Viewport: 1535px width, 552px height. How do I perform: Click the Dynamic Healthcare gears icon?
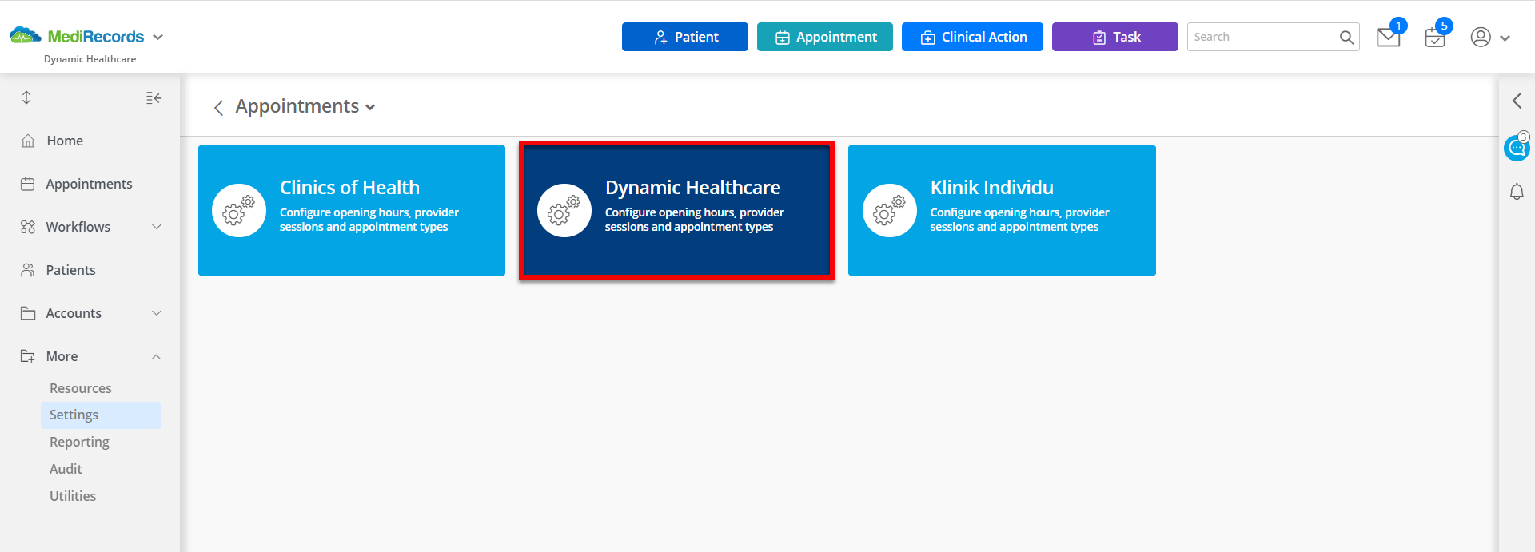click(564, 210)
